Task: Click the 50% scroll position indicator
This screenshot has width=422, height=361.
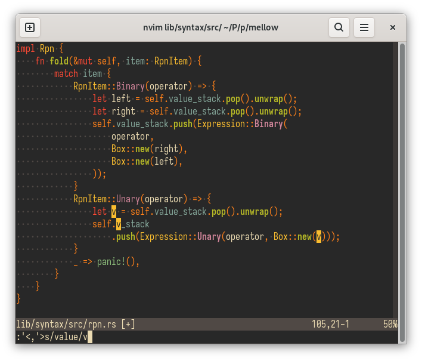Action: tap(391, 324)
